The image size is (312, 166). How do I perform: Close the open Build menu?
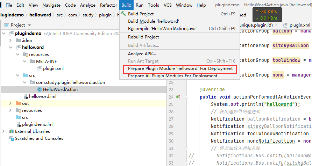coord(126,5)
